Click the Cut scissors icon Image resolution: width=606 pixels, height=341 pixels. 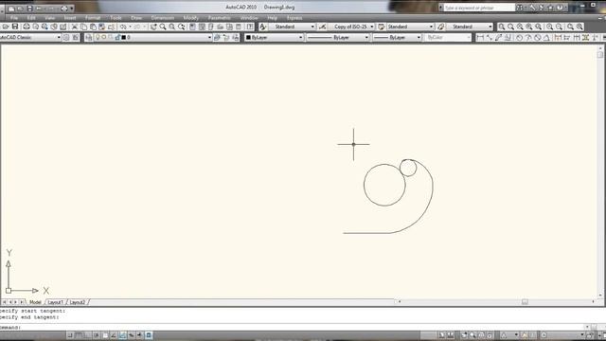pyautogui.click(x=74, y=27)
